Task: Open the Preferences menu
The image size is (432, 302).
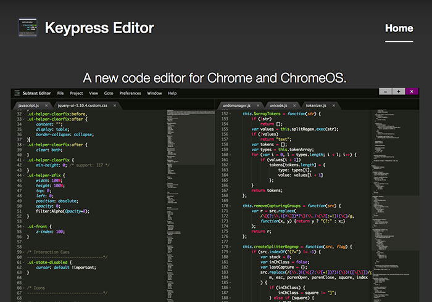Action: (130, 93)
